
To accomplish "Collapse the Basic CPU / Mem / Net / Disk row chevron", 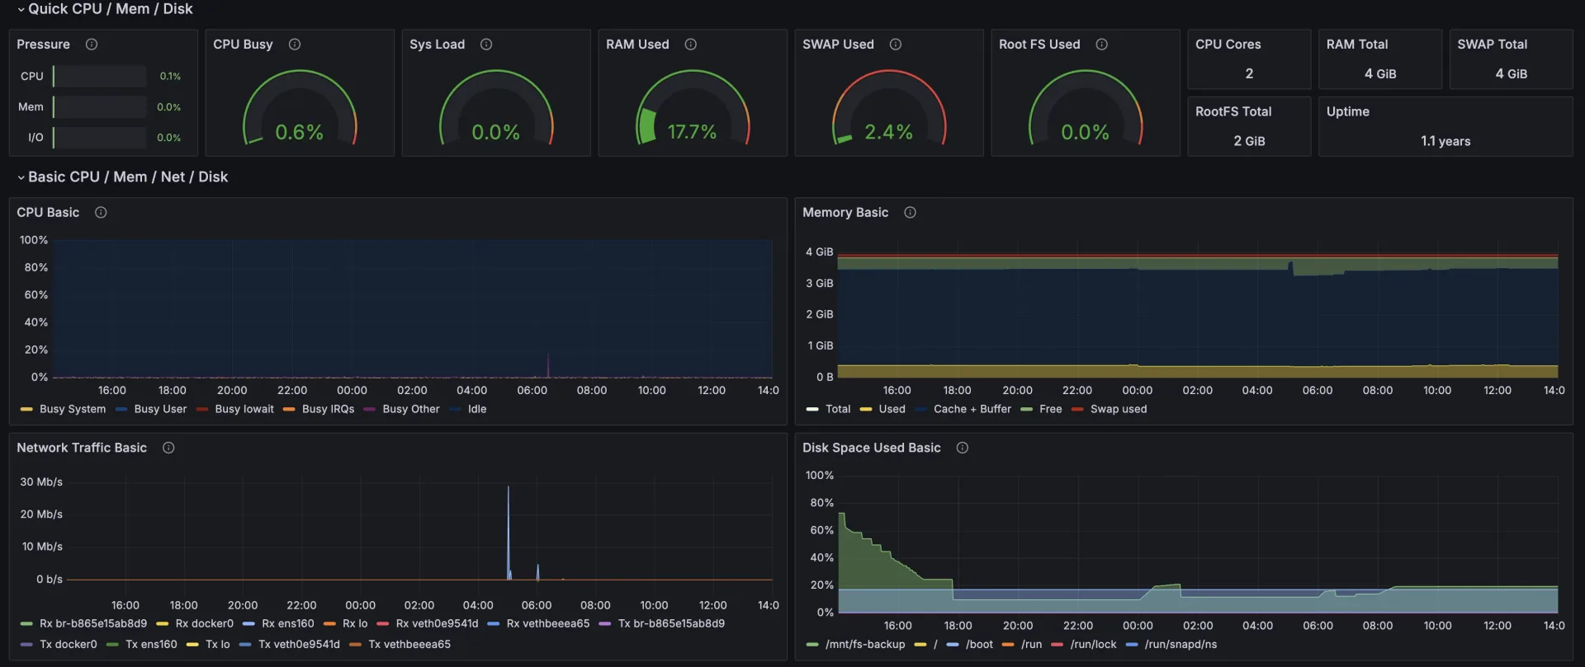I will click(x=21, y=177).
